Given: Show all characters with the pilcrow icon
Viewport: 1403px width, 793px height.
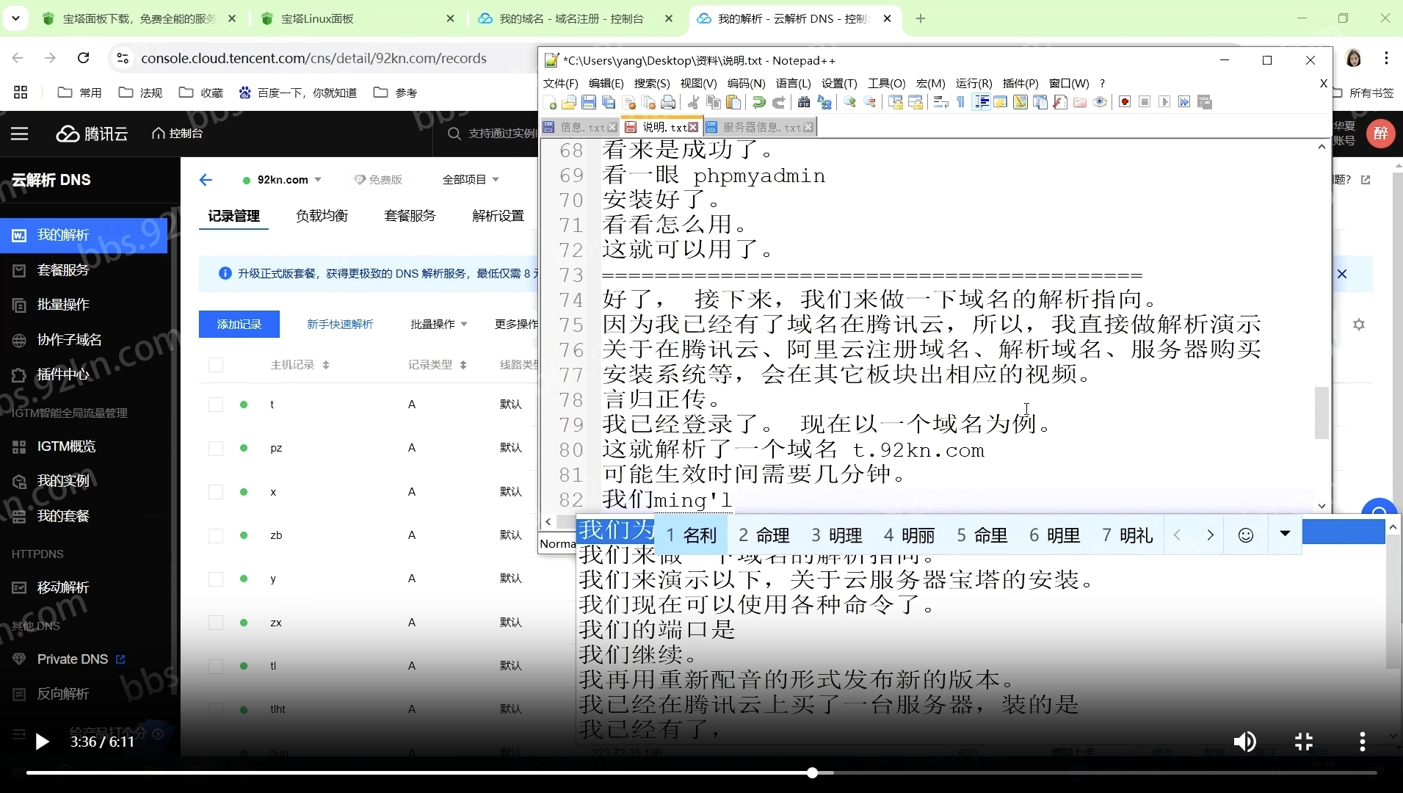Looking at the screenshot, I should pyautogui.click(x=960, y=103).
